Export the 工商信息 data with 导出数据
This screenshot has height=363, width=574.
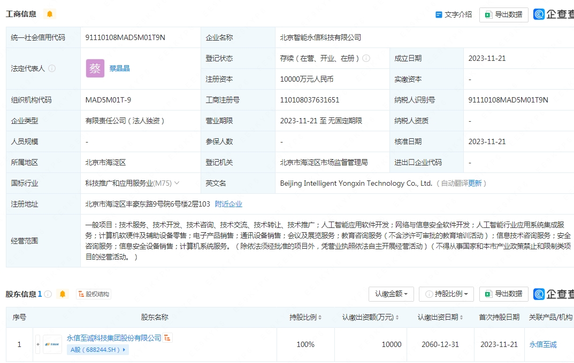504,14
